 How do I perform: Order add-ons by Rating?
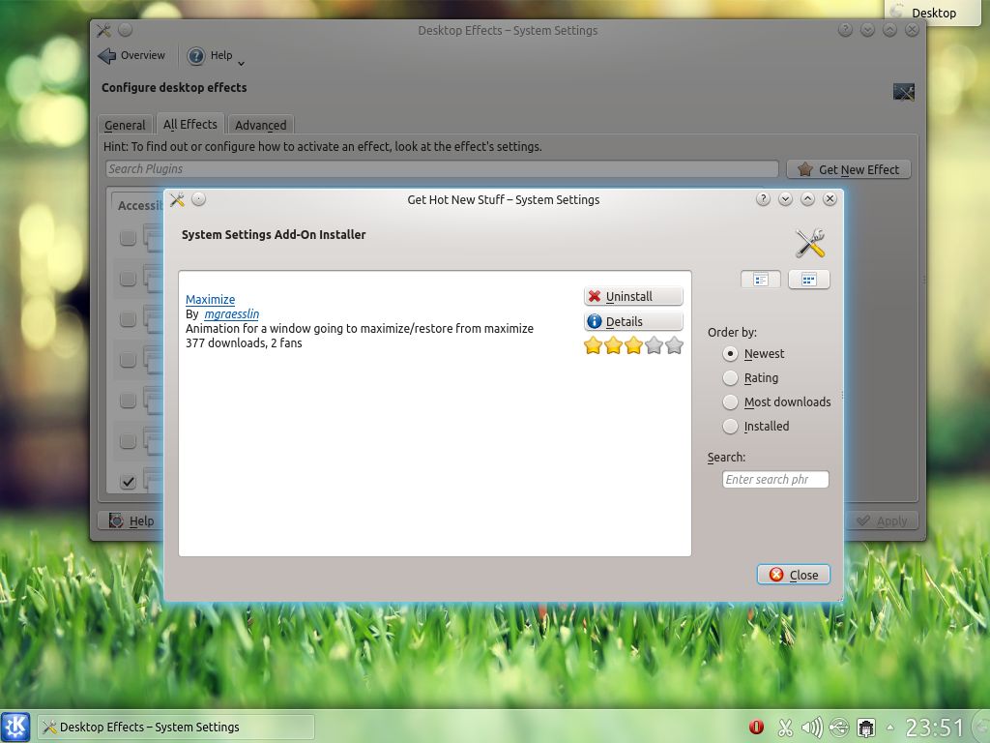pyautogui.click(x=750, y=378)
